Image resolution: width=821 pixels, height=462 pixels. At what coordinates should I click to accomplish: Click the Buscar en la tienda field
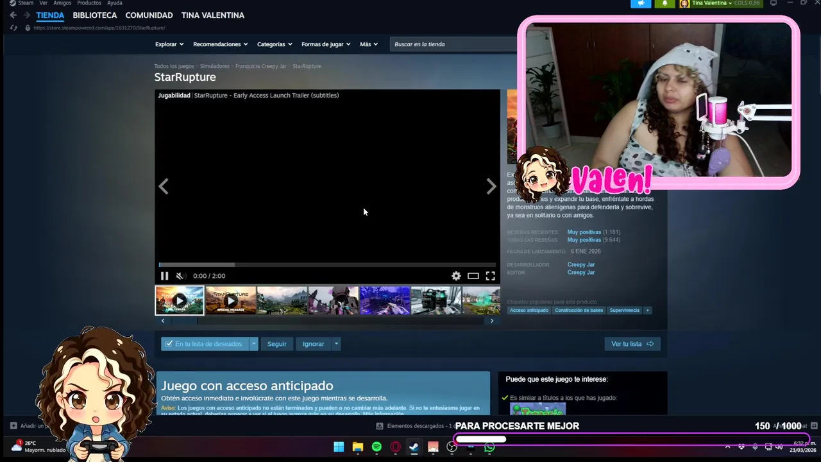coord(453,44)
